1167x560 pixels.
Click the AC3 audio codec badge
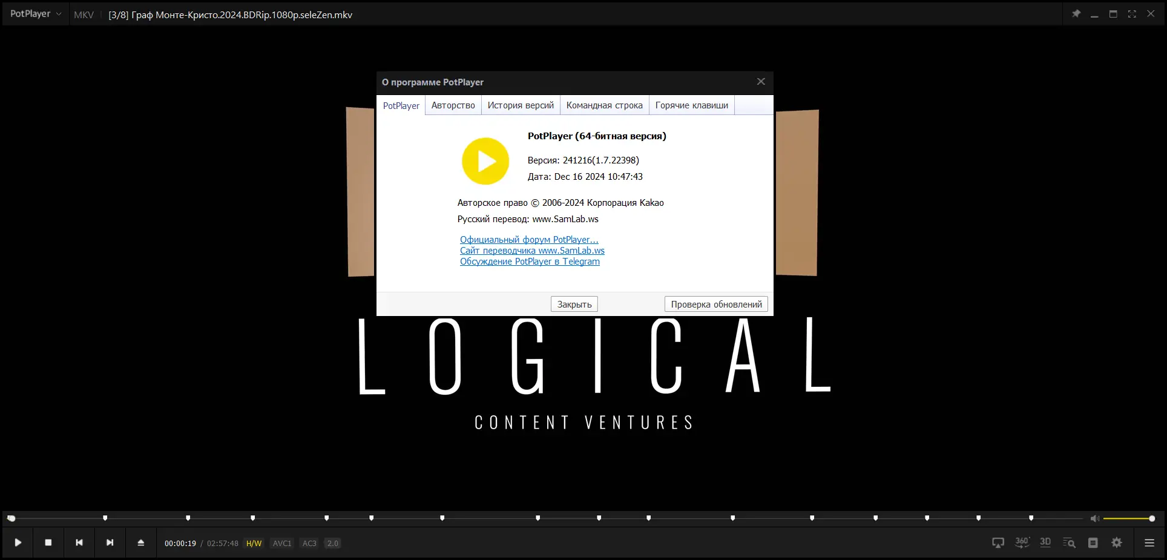309,544
